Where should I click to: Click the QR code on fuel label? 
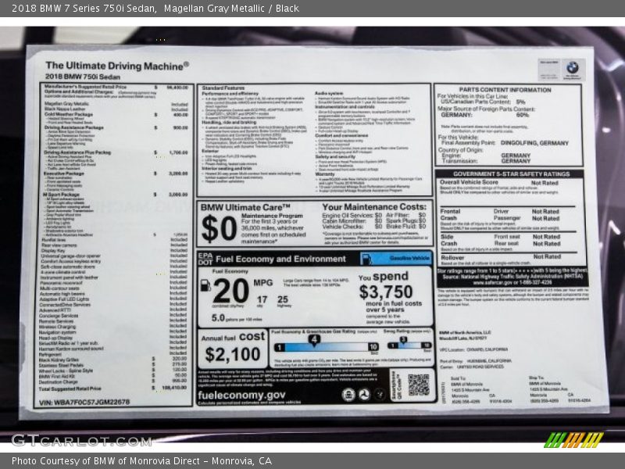(x=418, y=385)
